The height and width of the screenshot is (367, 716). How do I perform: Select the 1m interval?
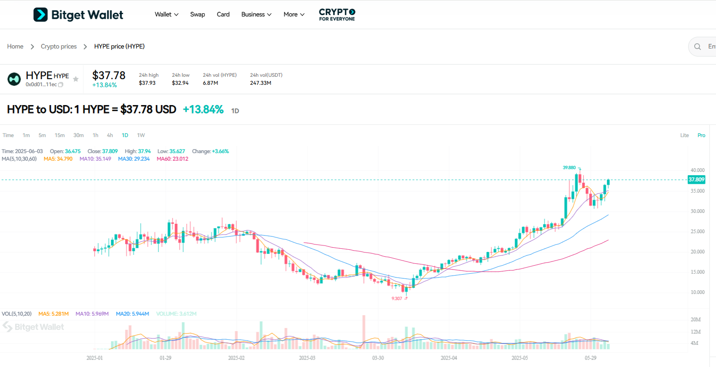[x=26, y=135]
